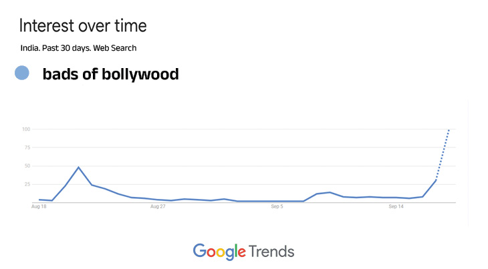Click the 'Trends' word in the logo

point(271,252)
